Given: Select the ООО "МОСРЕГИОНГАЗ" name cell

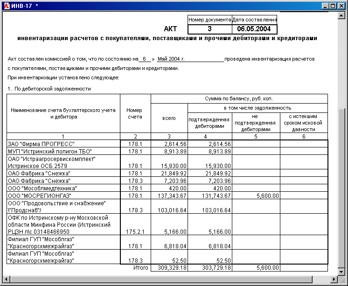Looking at the screenshot, I should (x=63, y=195).
